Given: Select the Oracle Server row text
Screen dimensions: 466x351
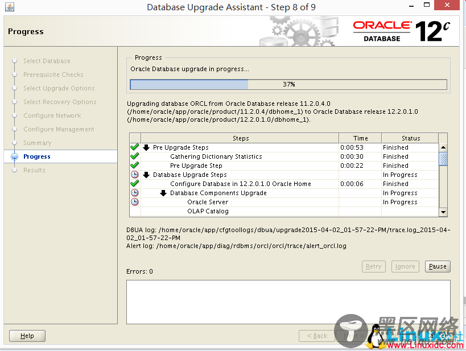Looking at the screenshot, I should (208, 202).
